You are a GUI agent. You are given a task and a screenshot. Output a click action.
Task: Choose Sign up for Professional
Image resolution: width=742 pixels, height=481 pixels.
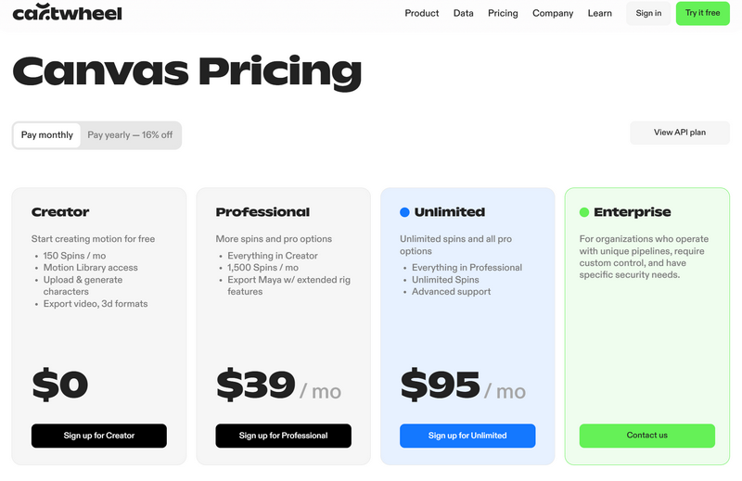284,436
